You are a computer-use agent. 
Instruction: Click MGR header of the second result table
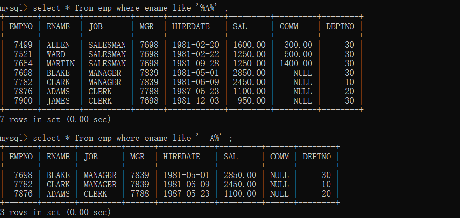click(x=137, y=157)
